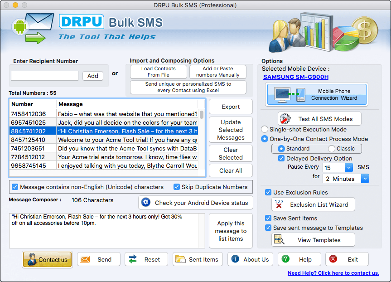This screenshot has width=391, height=282.
Task: Click message 'Your Acme trial ends tomorrow'
Action: pos(127,157)
